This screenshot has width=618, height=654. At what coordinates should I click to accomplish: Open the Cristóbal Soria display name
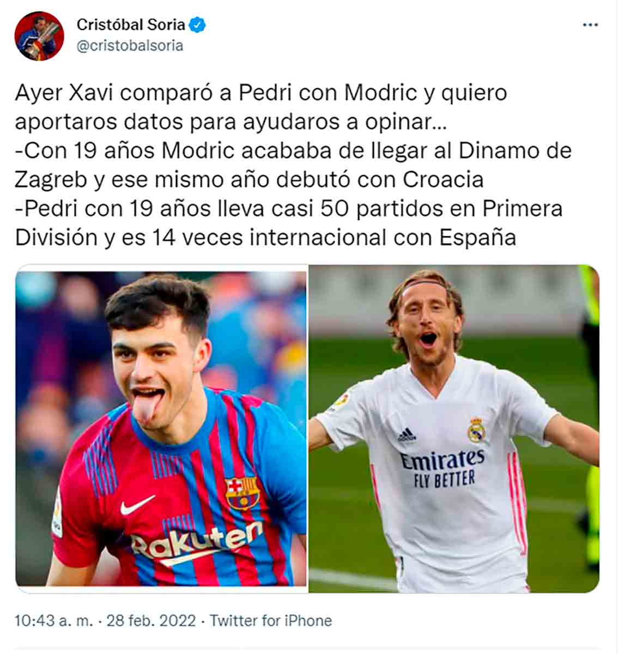click(131, 25)
